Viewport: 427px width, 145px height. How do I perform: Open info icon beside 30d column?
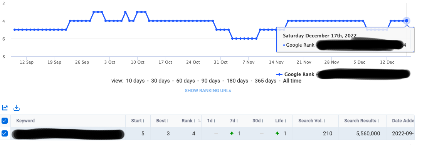point(262,121)
